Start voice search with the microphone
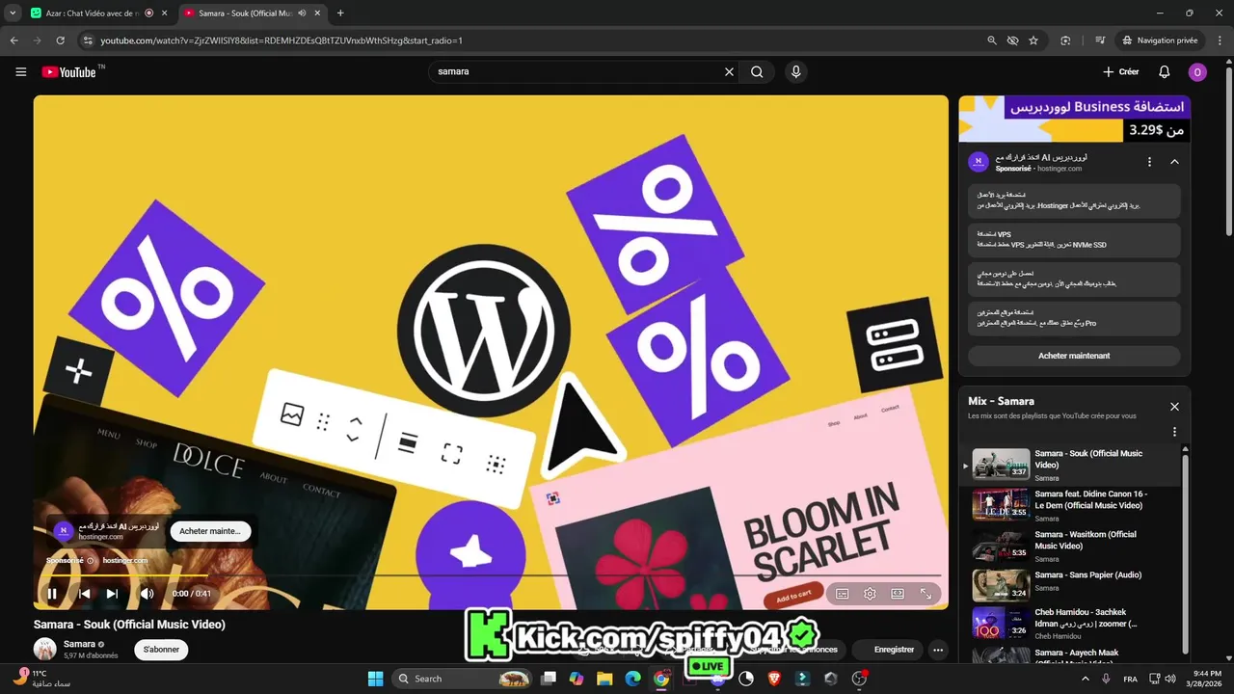The height and width of the screenshot is (694, 1234). 795,71
